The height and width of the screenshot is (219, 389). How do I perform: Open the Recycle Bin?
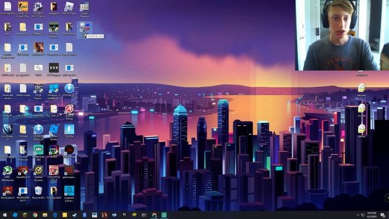[38, 192]
